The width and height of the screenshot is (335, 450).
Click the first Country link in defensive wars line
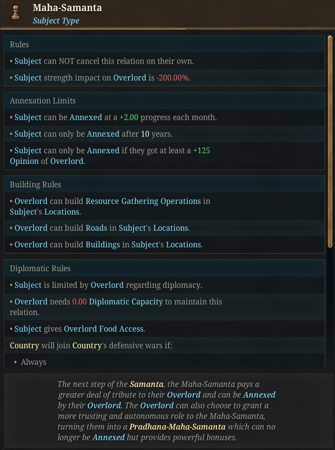(24, 345)
